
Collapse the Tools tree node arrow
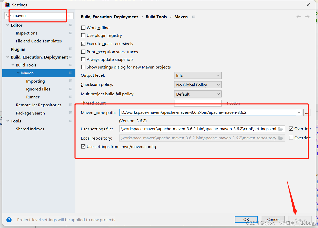[8, 121]
